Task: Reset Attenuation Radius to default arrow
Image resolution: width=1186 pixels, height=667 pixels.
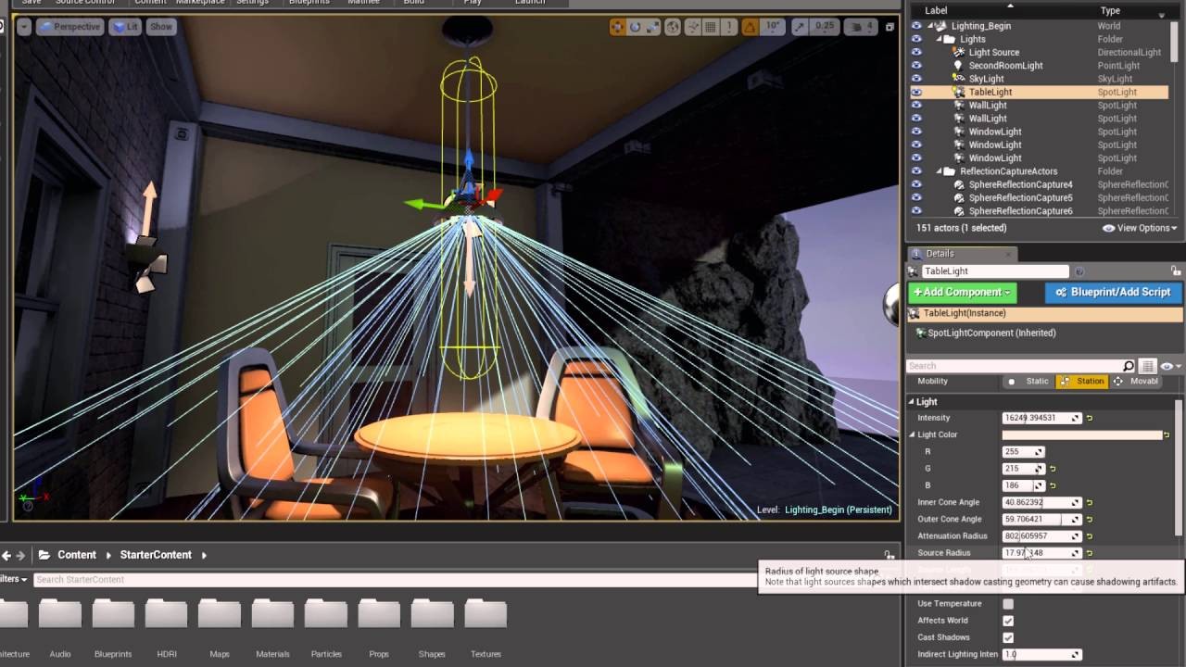Action: (1089, 535)
